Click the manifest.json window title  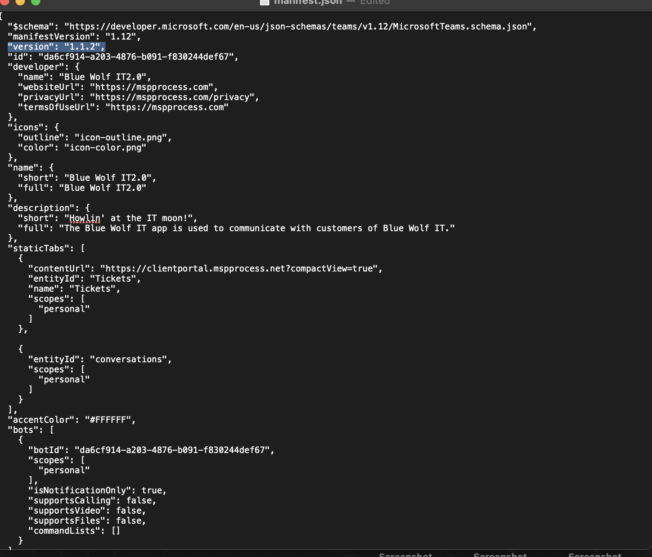308,2
